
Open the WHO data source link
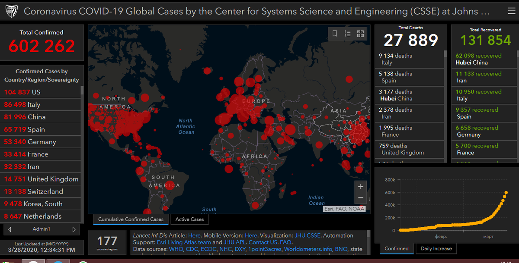[176, 249]
